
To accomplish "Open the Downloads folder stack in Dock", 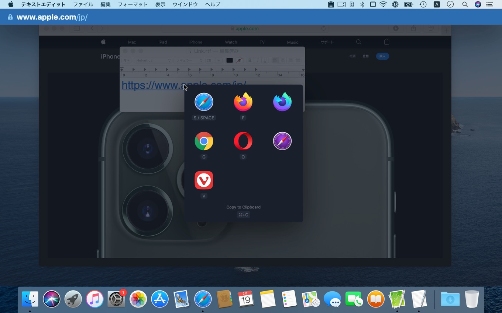I will click(x=450, y=299).
